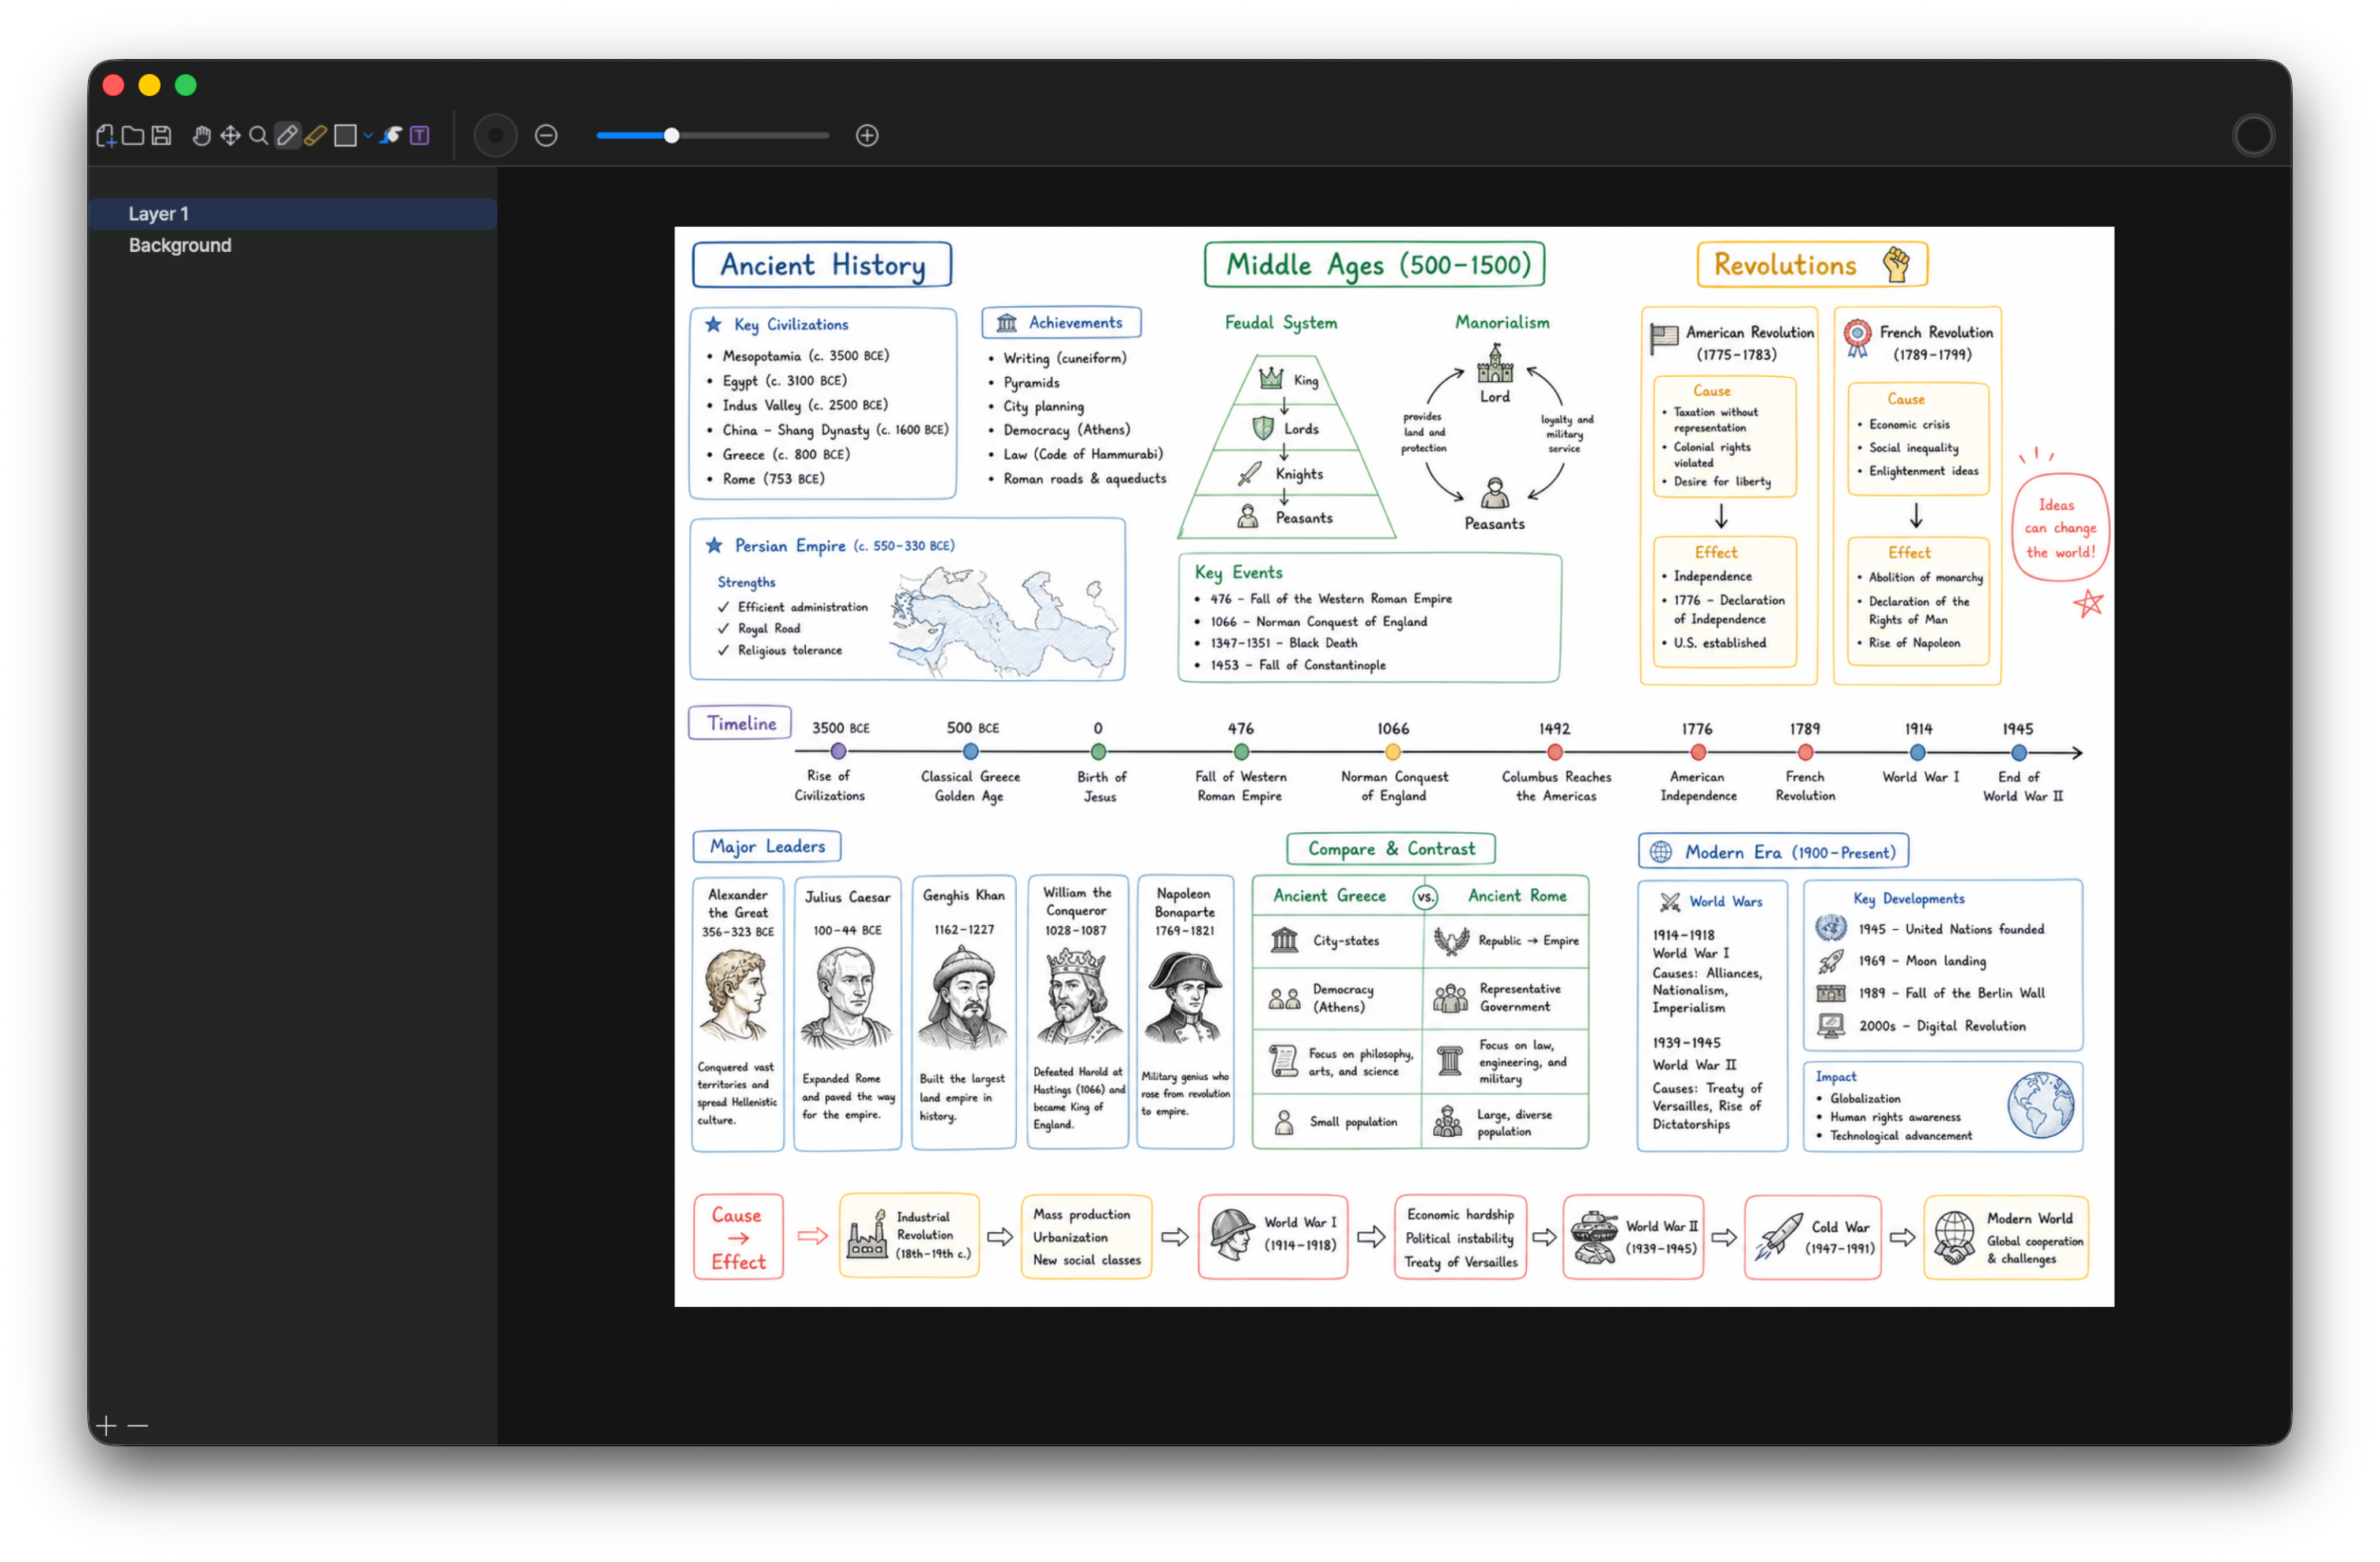Viewport: 2380px width, 1562px height.
Task: Select Layer 1 in the layers panel
Action: tap(292, 214)
